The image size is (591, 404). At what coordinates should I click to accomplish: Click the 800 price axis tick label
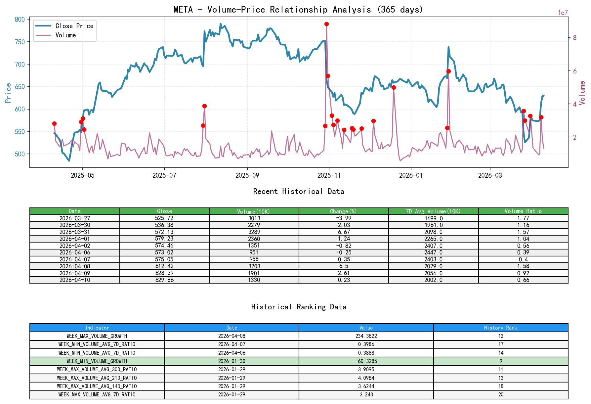[20, 20]
